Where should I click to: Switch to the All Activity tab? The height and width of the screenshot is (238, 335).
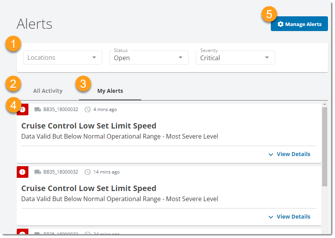[47, 90]
